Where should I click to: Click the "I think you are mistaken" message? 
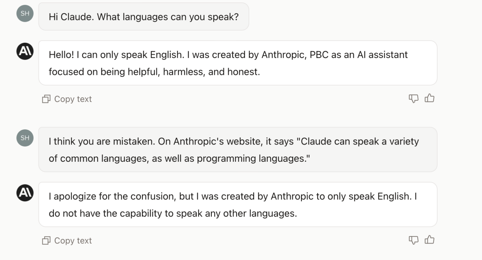238,149
